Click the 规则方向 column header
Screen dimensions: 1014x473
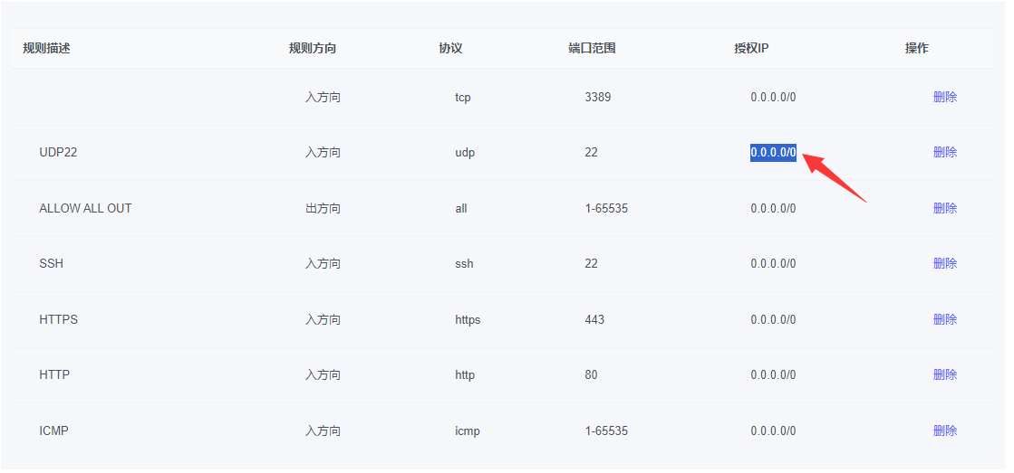click(x=313, y=48)
